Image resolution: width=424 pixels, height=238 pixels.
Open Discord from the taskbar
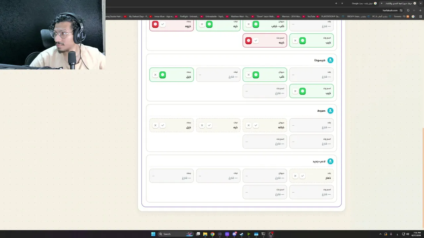point(234,234)
